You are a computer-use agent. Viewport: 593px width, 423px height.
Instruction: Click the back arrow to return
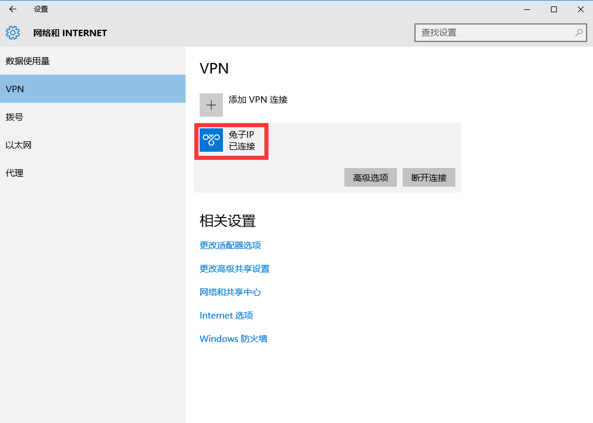pos(12,9)
